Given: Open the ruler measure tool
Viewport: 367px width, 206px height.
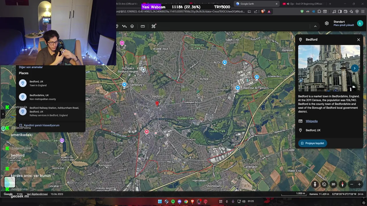Looking at the screenshot, I should point(143,26).
